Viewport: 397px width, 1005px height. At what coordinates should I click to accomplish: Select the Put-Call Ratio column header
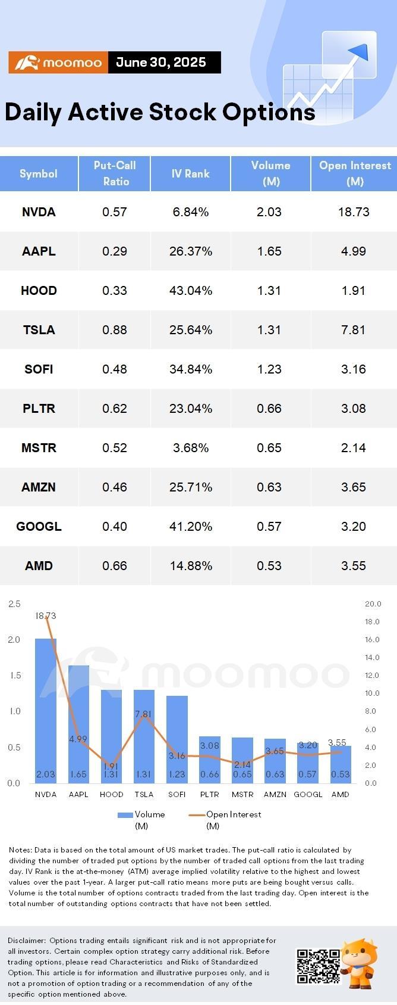tap(115, 173)
